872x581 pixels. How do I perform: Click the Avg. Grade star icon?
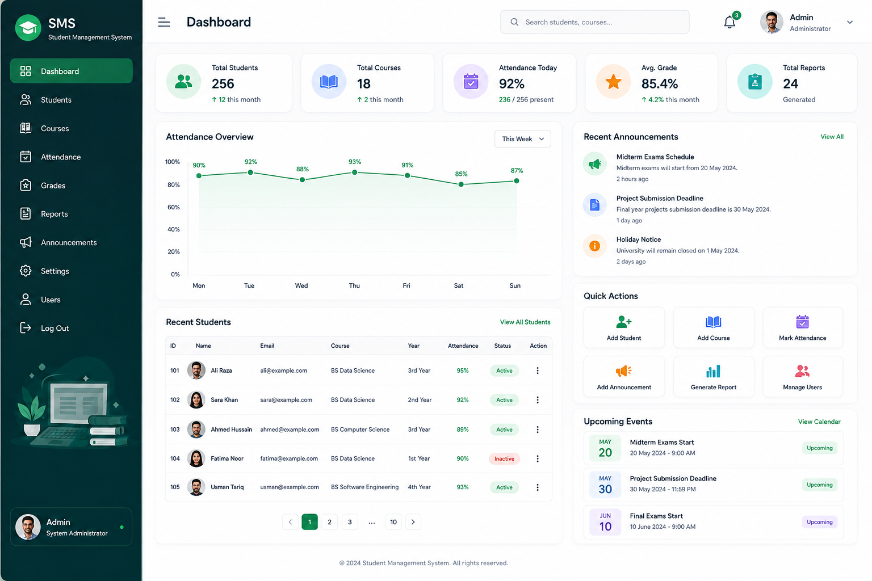[x=613, y=82]
